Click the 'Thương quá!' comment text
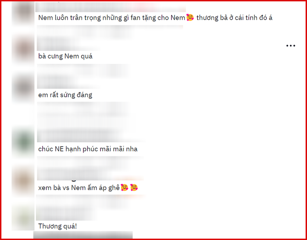The image size is (307, 240). [x=57, y=226]
